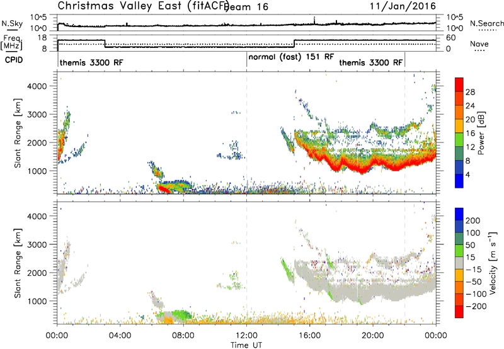The width and height of the screenshot is (504, 349).
Task: Click the 'N.Search' legend label
Action: (486, 23)
